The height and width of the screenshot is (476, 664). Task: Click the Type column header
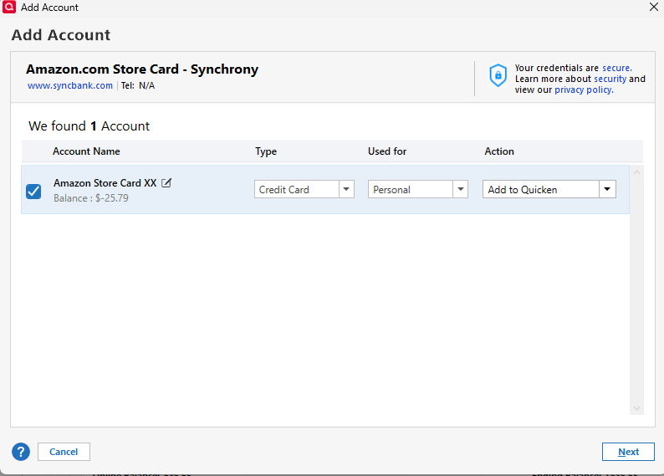266,151
